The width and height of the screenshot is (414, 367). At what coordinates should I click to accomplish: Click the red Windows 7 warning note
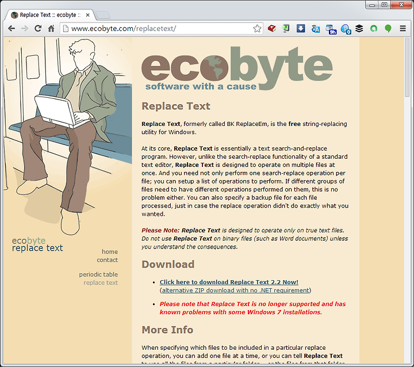pos(252,308)
